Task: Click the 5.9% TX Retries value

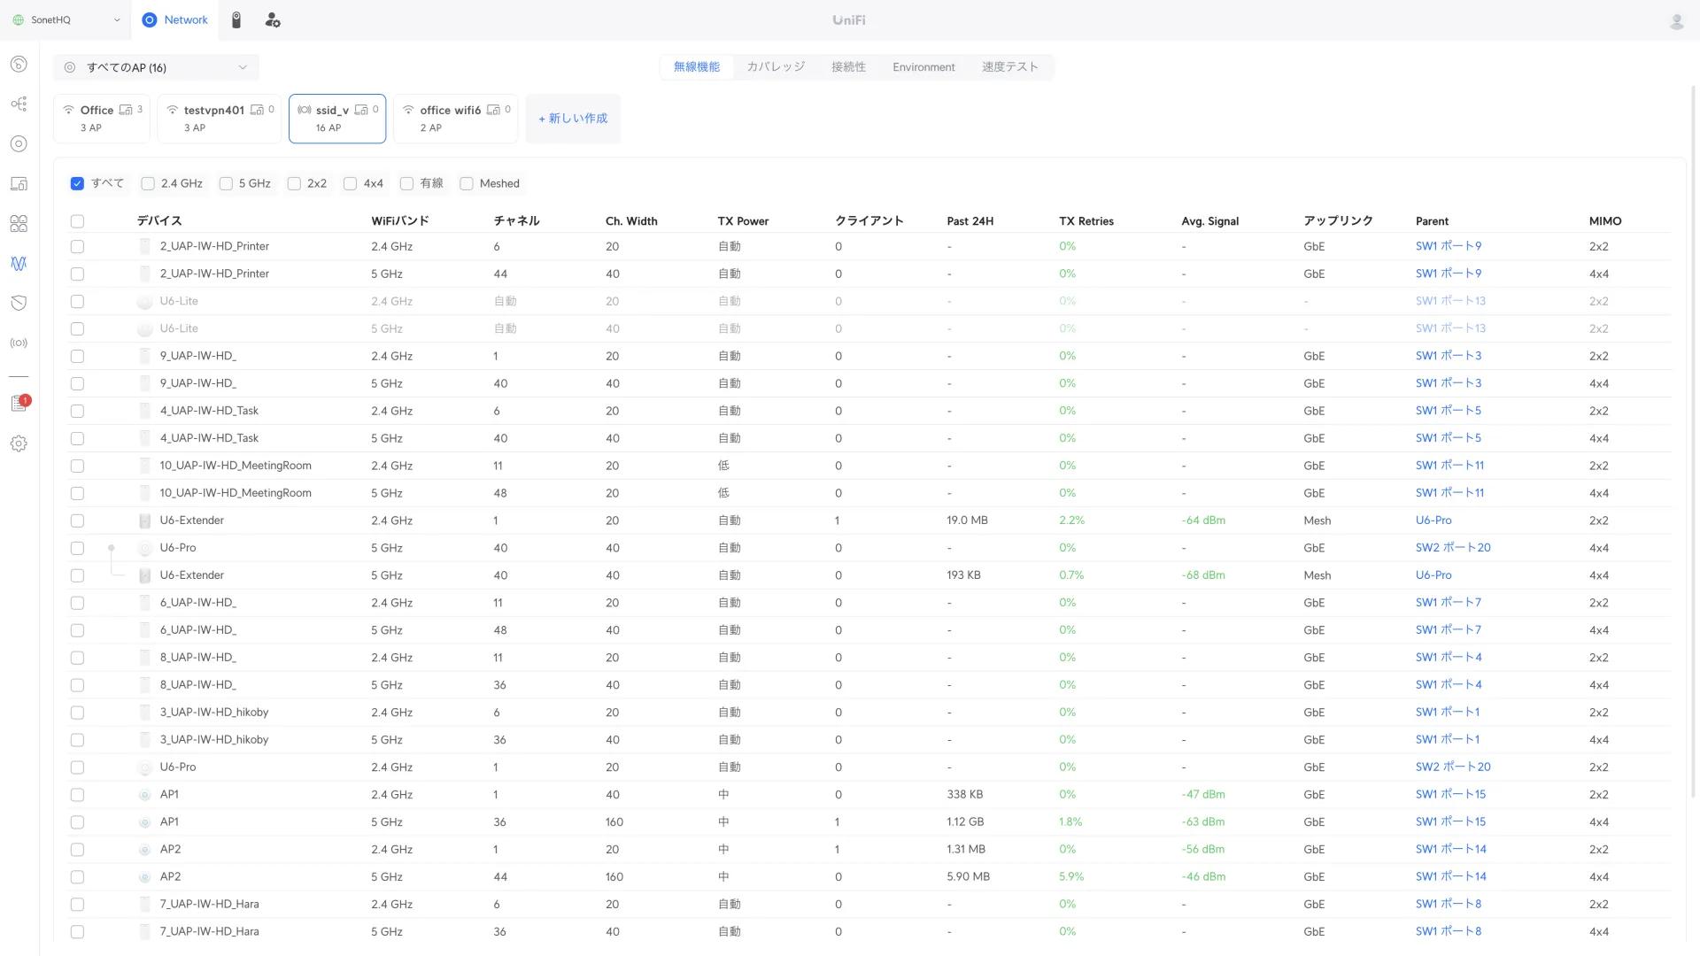Action: click(1071, 877)
